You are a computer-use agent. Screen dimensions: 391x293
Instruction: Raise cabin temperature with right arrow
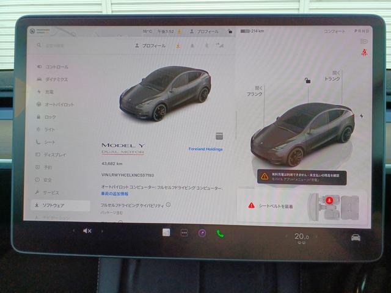(316, 236)
